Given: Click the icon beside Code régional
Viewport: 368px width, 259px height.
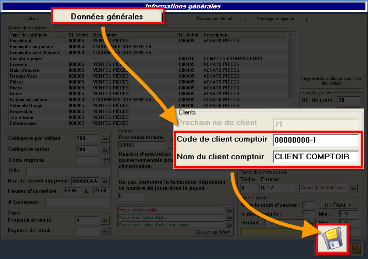Looking at the screenshot, I should coord(105,160).
